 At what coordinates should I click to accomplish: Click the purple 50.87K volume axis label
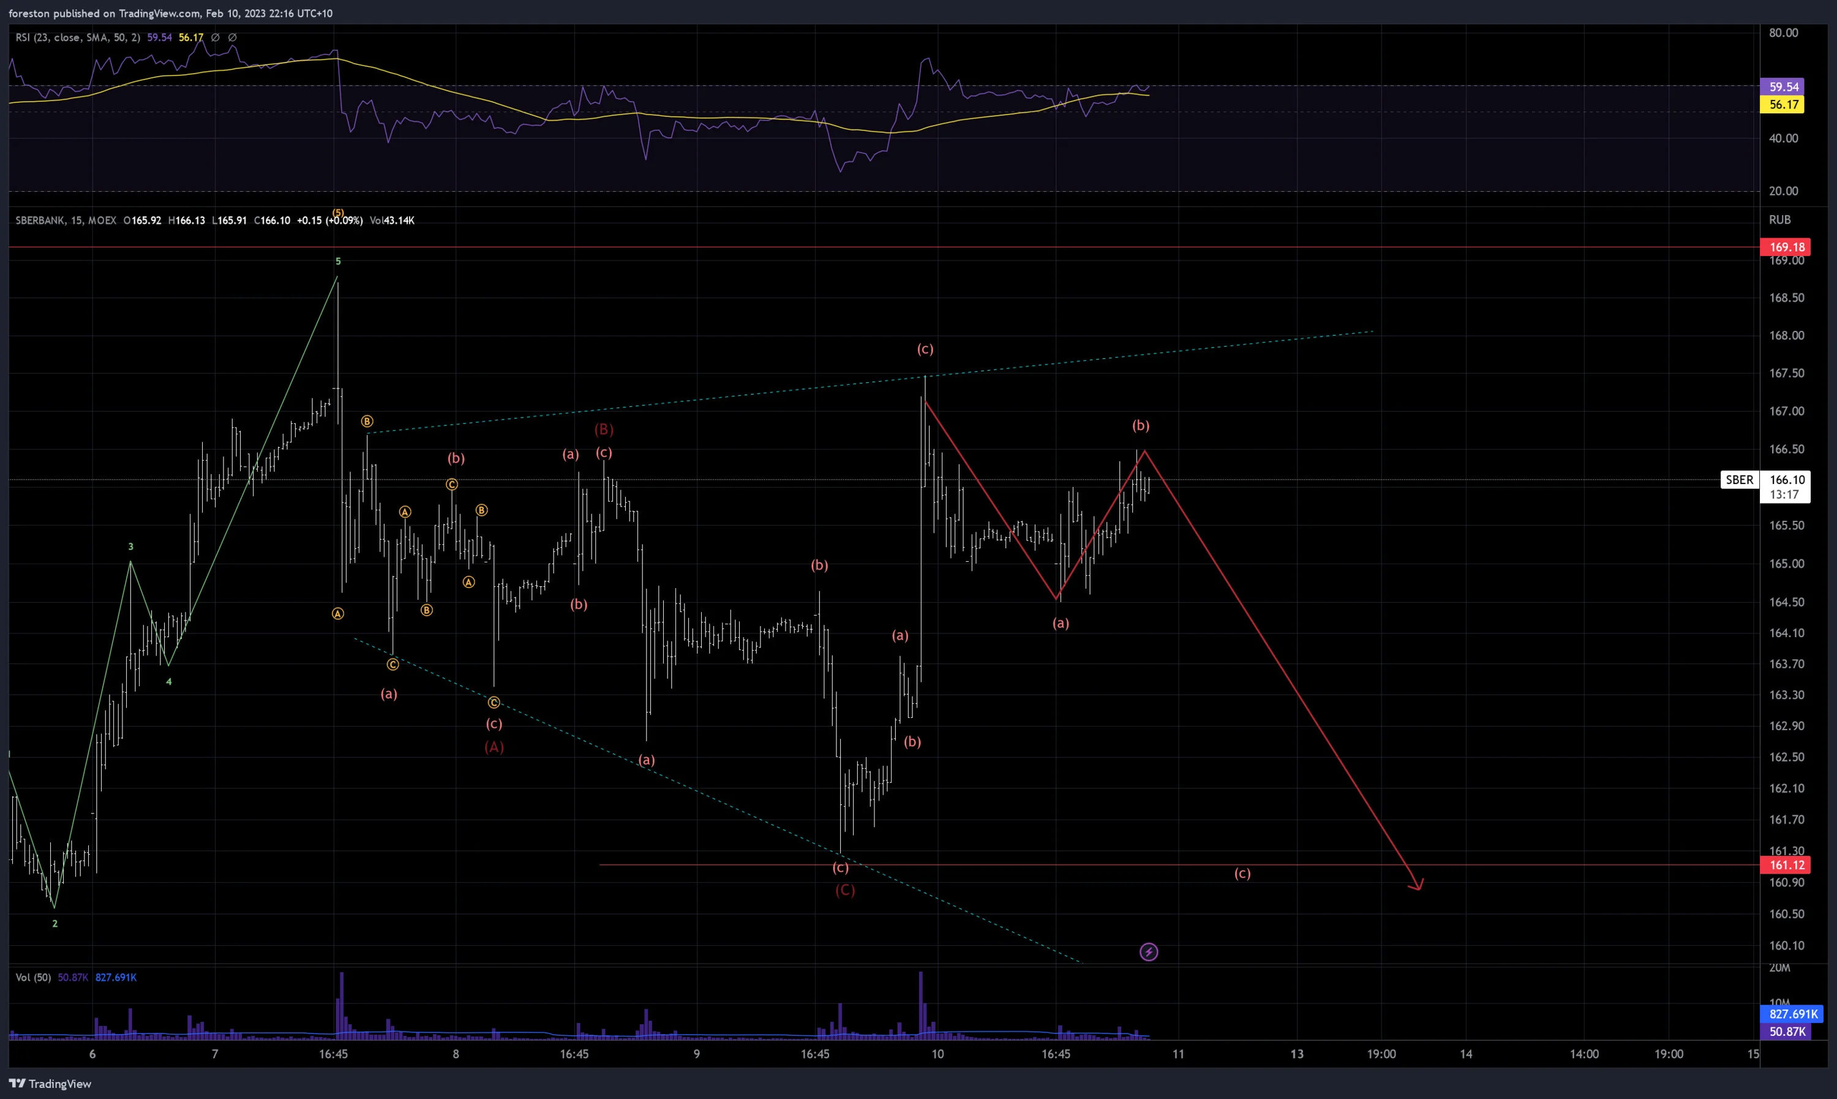(x=1786, y=1032)
